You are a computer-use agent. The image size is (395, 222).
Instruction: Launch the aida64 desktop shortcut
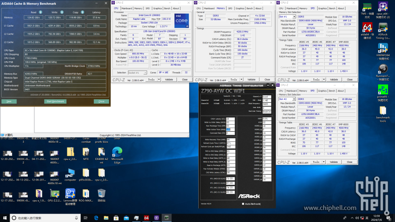click(x=367, y=31)
